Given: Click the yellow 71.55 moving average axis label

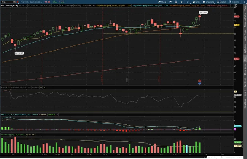Looking at the screenshot, I should point(236,25).
